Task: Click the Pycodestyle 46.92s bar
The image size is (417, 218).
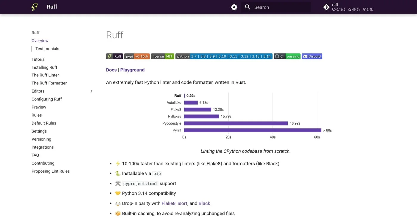Action: point(236,123)
